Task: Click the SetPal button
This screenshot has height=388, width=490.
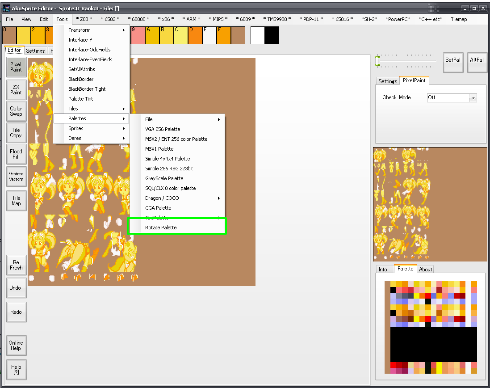Action: click(x=453, y=63)
